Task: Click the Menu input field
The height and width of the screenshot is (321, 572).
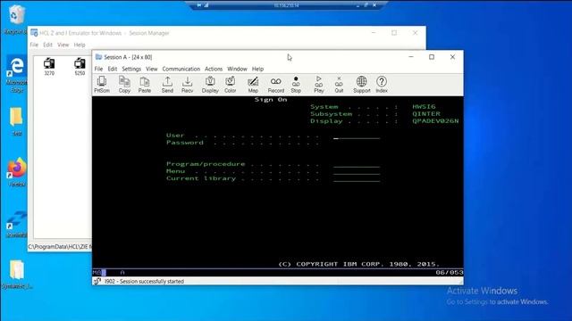Action: tap(357, 171)
